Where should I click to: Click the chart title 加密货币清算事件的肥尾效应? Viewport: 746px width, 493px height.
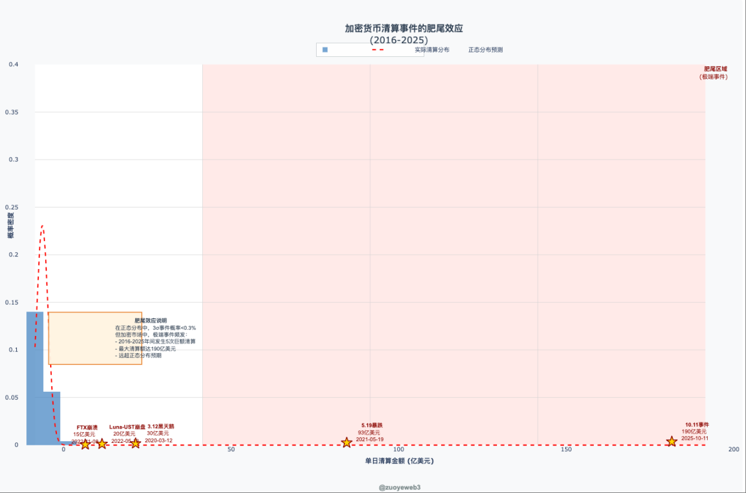coord(404,29)
